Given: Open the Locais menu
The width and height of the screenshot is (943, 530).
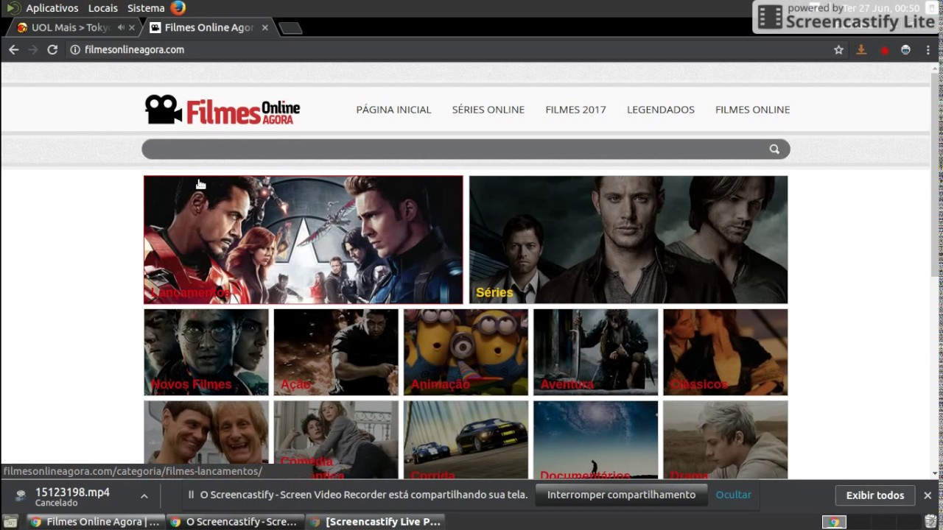Looking at the screenshot, I should click(102, 8).
